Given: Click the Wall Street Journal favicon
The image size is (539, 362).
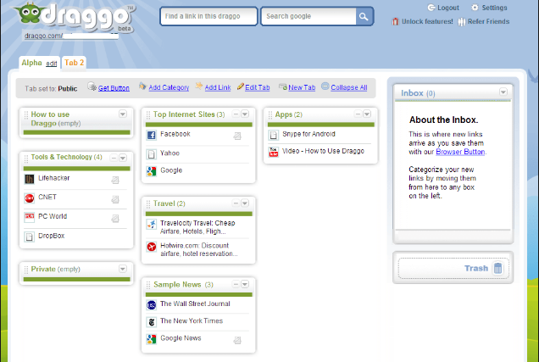Looking at the screenshot, I should 151,304.
